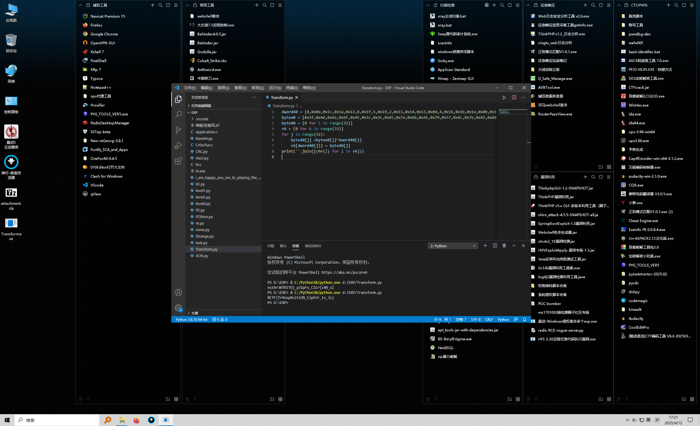
Task: Open the 终端(T) menu
Action: click(292, 88)
